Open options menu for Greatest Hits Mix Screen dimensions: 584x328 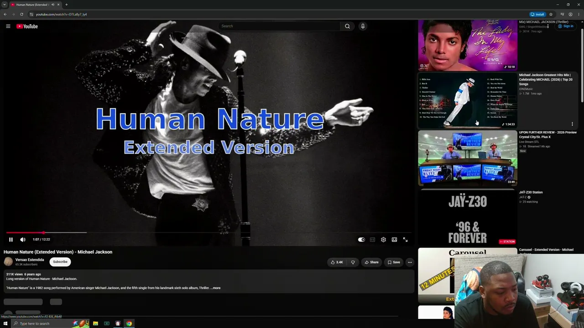click(572, 124)
